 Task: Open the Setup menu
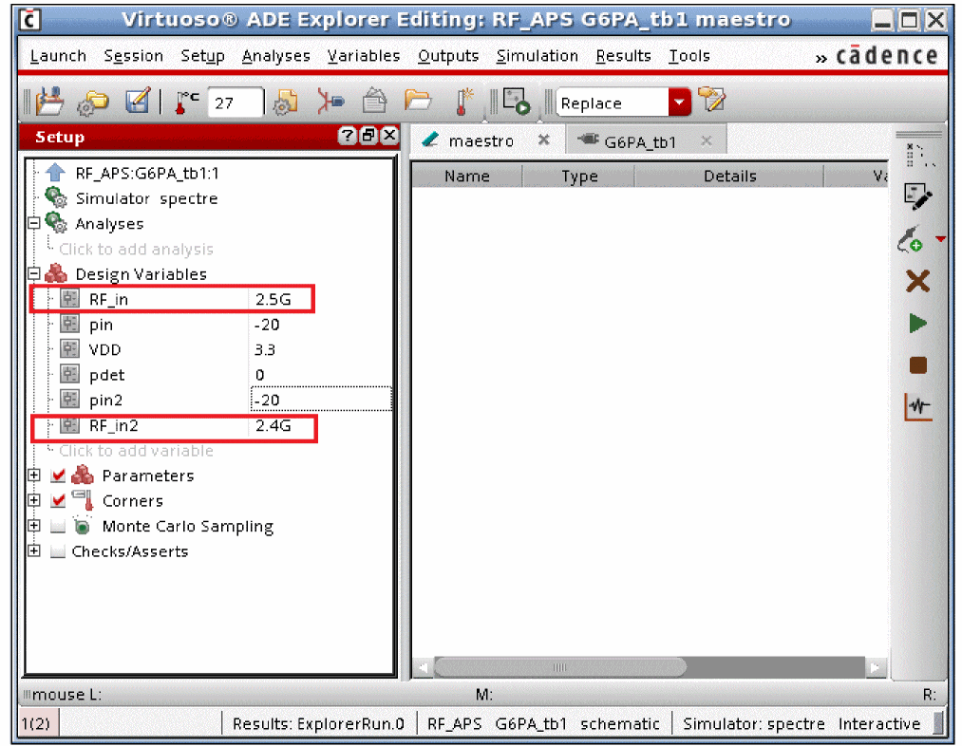point(202,56)
